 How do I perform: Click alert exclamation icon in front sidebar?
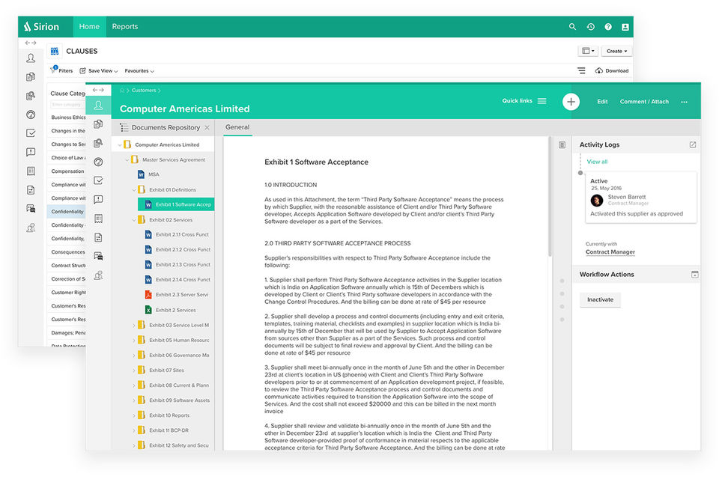98,199
